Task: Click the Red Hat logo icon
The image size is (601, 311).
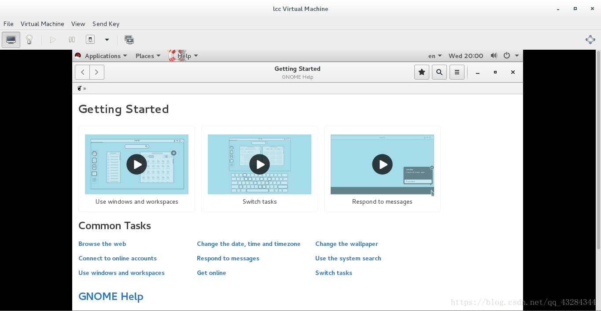Action: tap(78, 55)
